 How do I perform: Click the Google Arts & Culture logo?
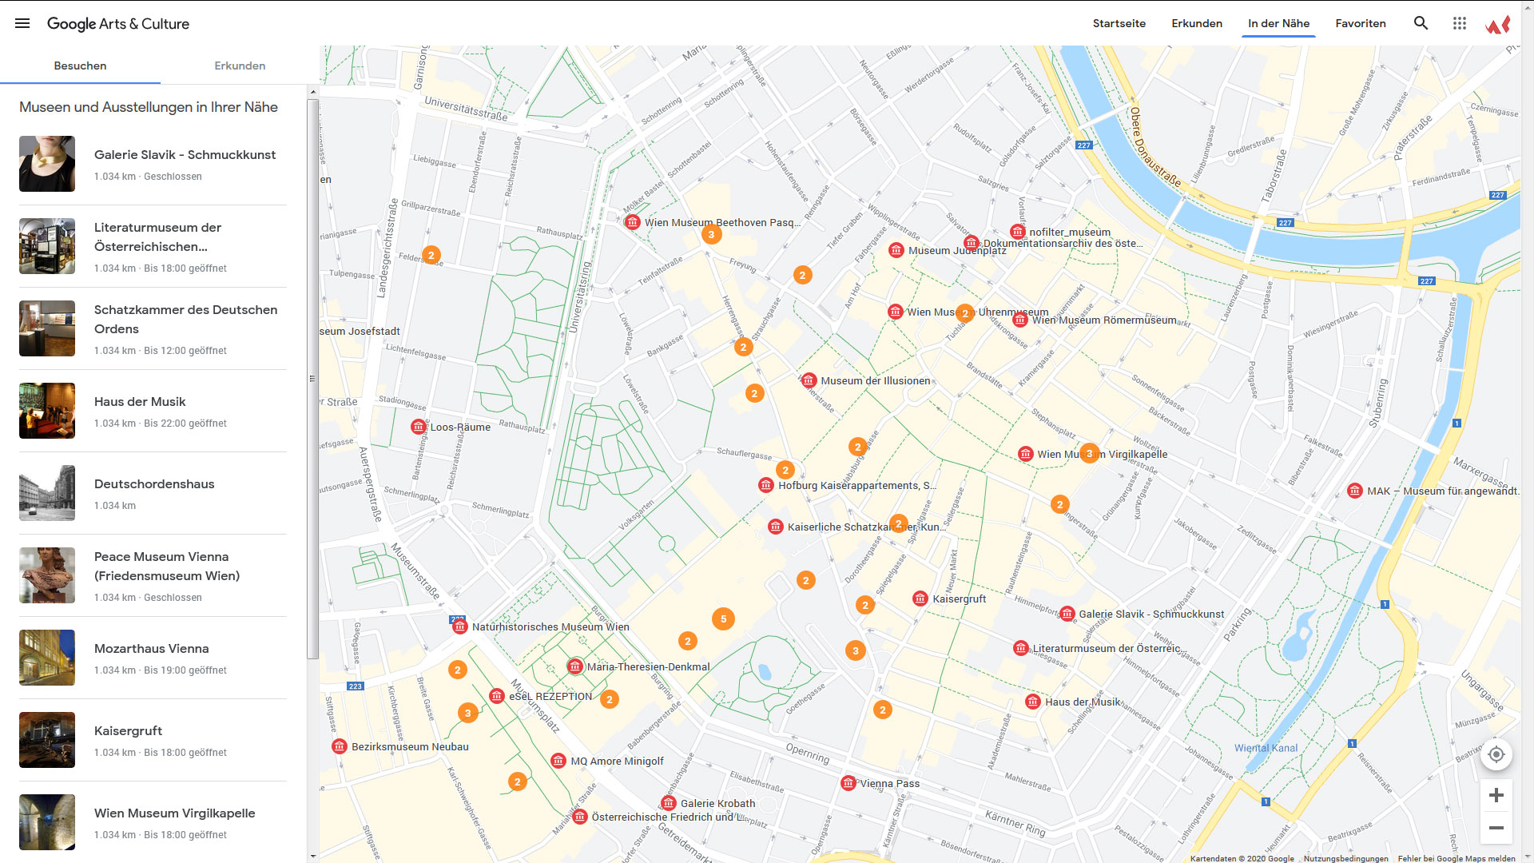coord(118,23)
